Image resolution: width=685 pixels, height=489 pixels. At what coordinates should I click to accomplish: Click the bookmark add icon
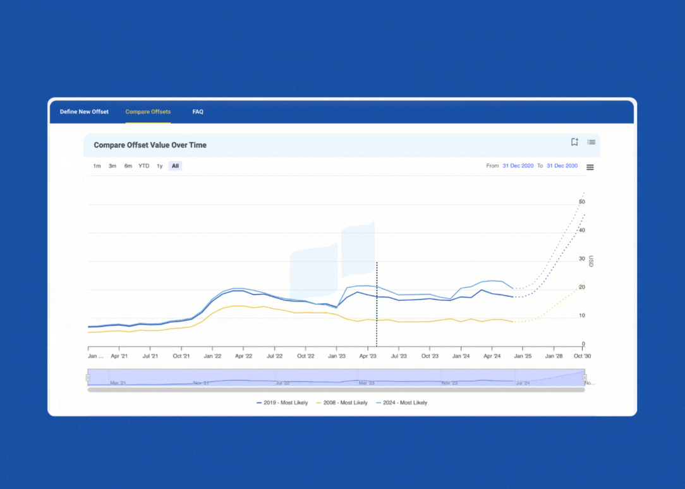(574, 142)
